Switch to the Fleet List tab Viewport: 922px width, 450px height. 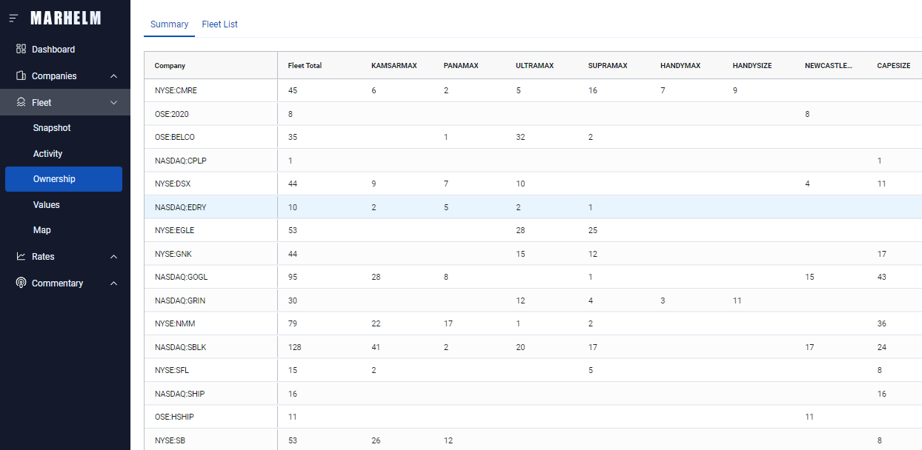click(x=220, y=24)
